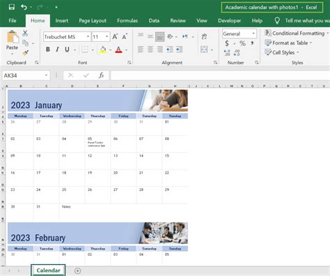Viewport: 330px width, 276px height.
Task: Cut selection with the scissors icon
Action: (x=25, y=33)
